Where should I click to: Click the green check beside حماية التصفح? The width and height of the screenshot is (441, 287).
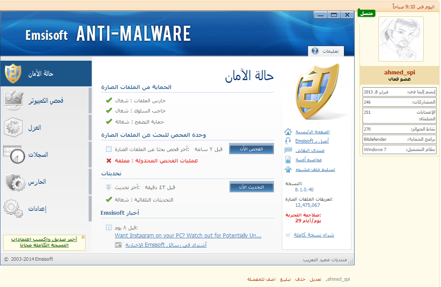(109, 122)
